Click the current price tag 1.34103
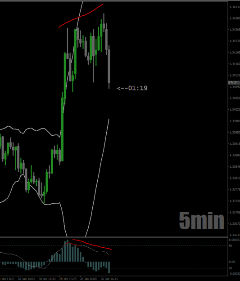 [235, 83]
